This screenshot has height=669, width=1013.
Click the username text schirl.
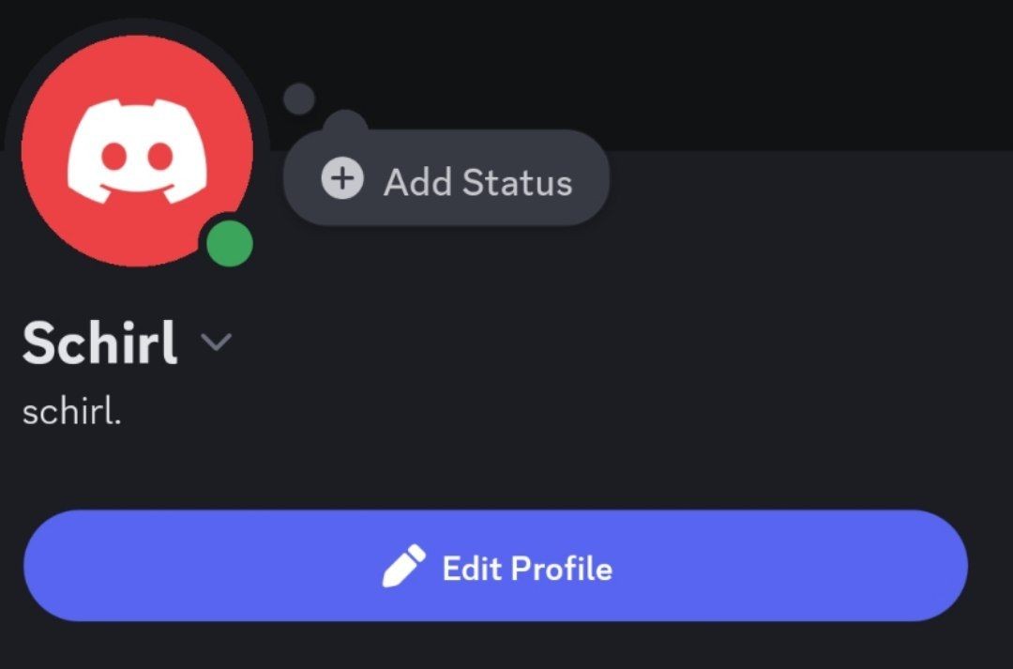(x=71, y=411)
